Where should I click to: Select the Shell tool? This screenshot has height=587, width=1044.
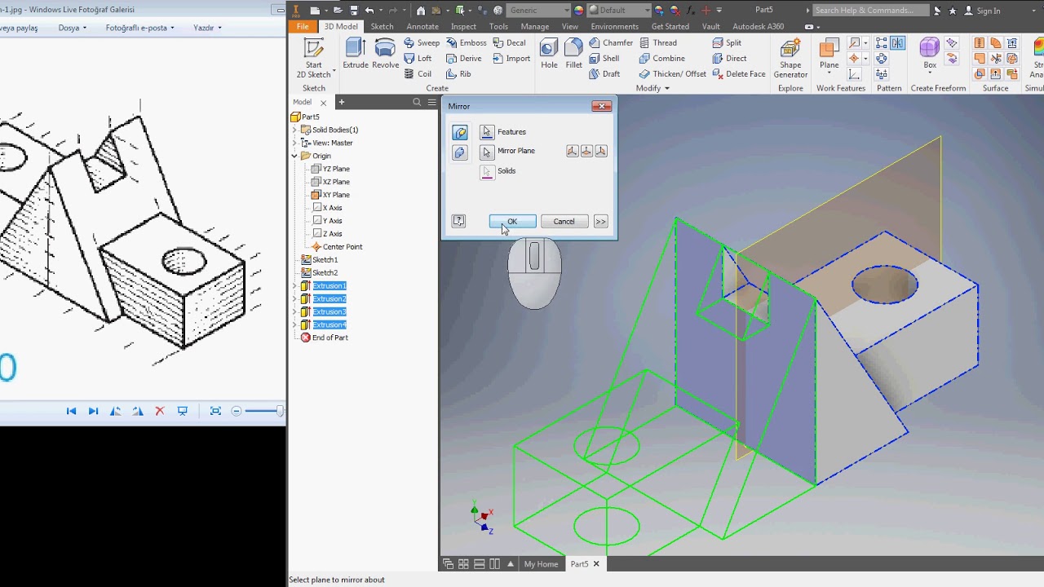tap(604, 59)
